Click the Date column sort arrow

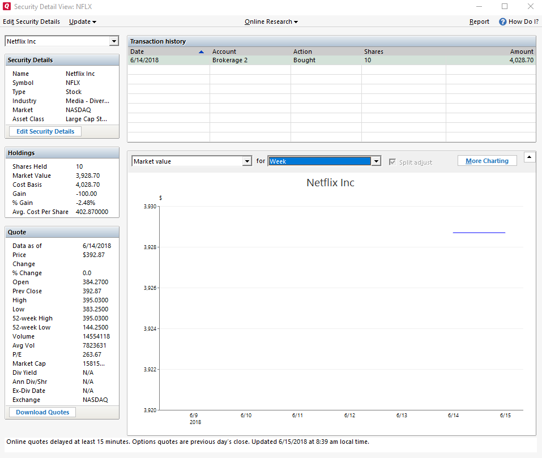[x=201, y=52]
